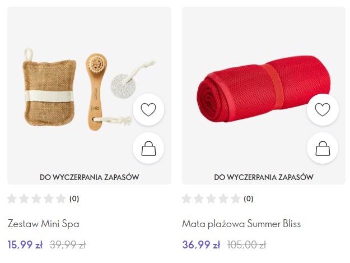Add Mata plażowa Summer Bliss to bag
Viewport: 350px width, 263px height.
tap(323, 148)
